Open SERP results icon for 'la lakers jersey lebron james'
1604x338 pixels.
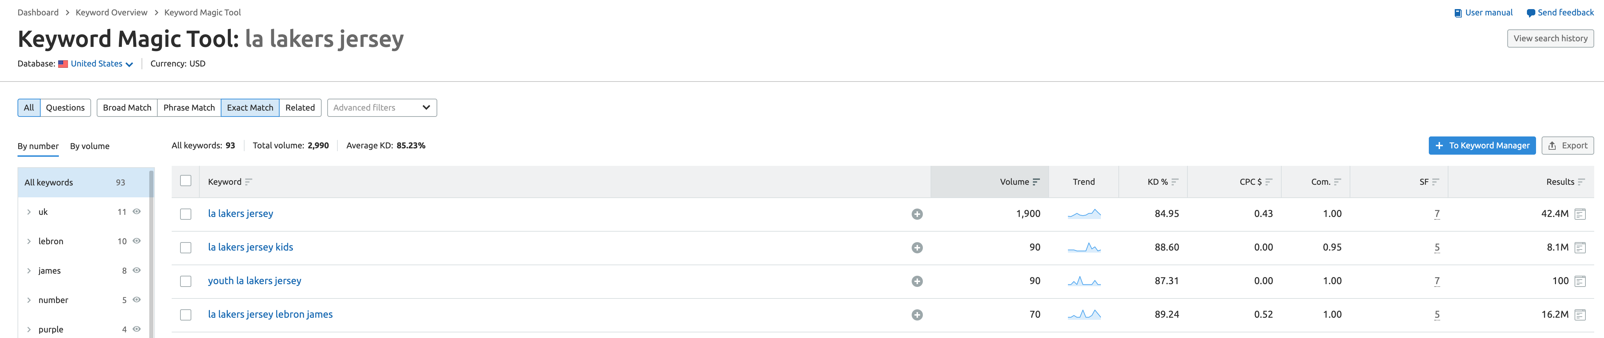point(1579,315)
